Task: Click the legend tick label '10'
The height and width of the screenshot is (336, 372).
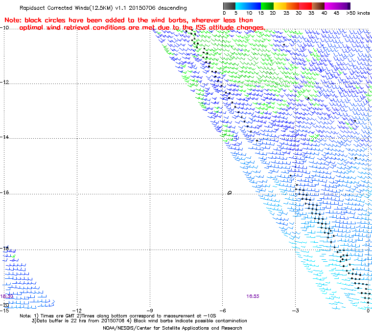Action: pyautogui.click(x=249, y=13)
